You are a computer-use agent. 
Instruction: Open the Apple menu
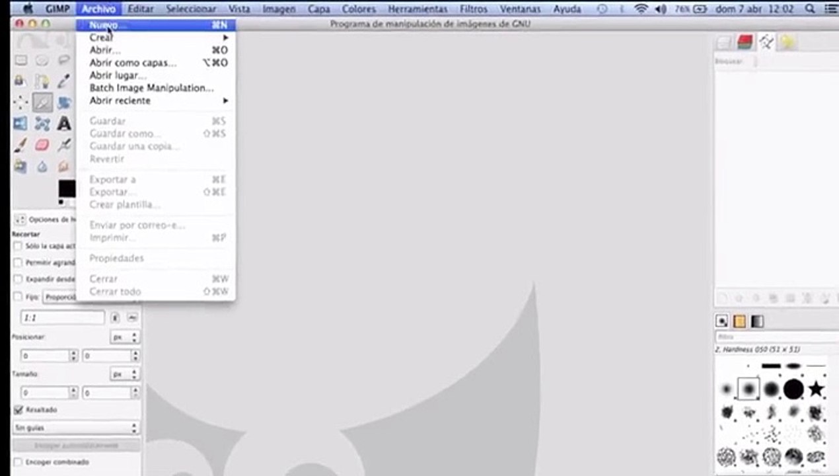point(28,9)
